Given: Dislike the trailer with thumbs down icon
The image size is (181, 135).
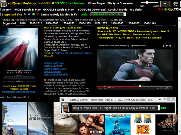Looking at the screenshot, I should (x=167, y=46).
